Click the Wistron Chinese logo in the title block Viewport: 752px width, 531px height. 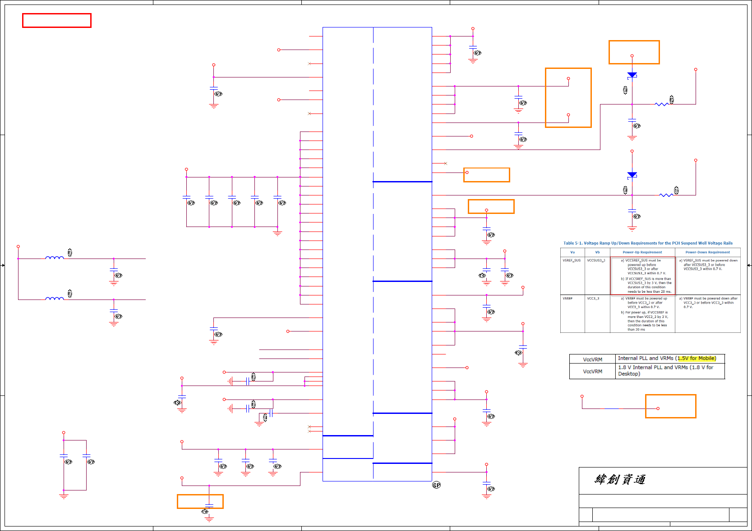[x=620, y=479]
